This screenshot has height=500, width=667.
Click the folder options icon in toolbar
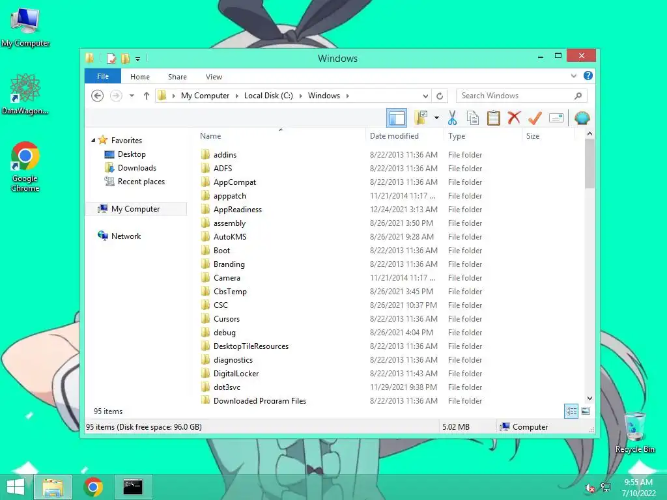[x=421, y=118]
